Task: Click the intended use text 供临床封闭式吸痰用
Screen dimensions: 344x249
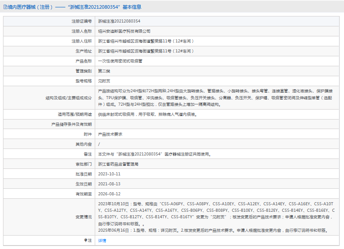Action: pos(148,114)
